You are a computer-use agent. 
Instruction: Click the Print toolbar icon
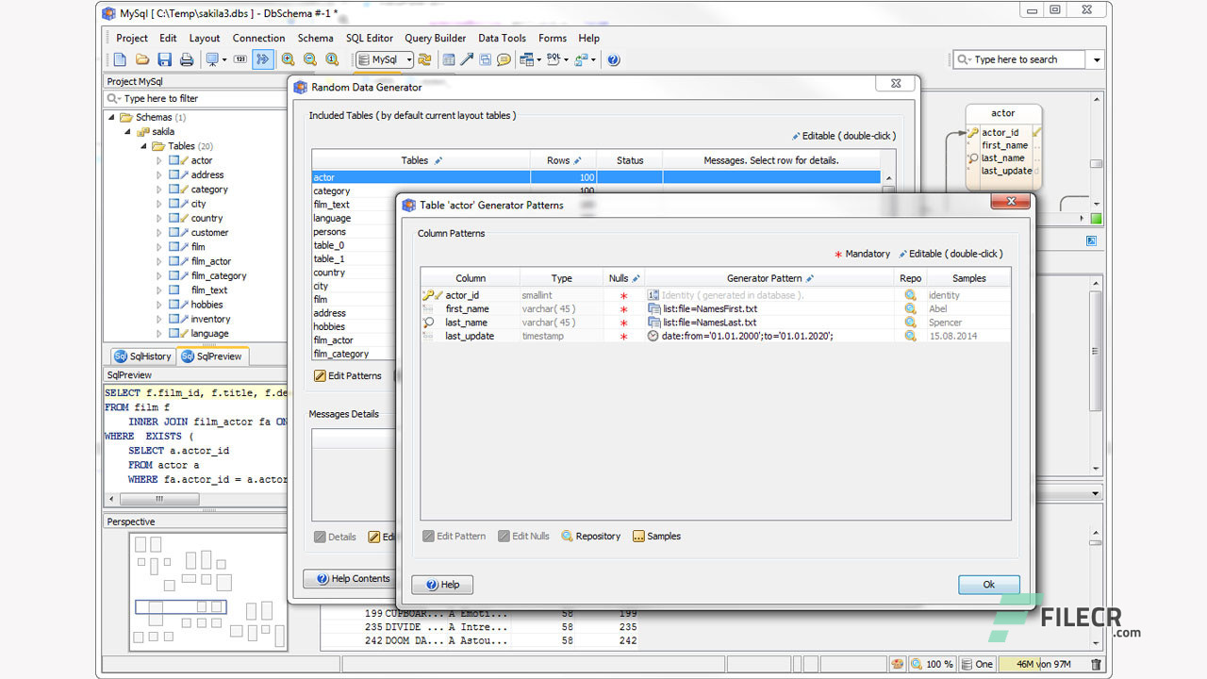click(x=187, y=59)
